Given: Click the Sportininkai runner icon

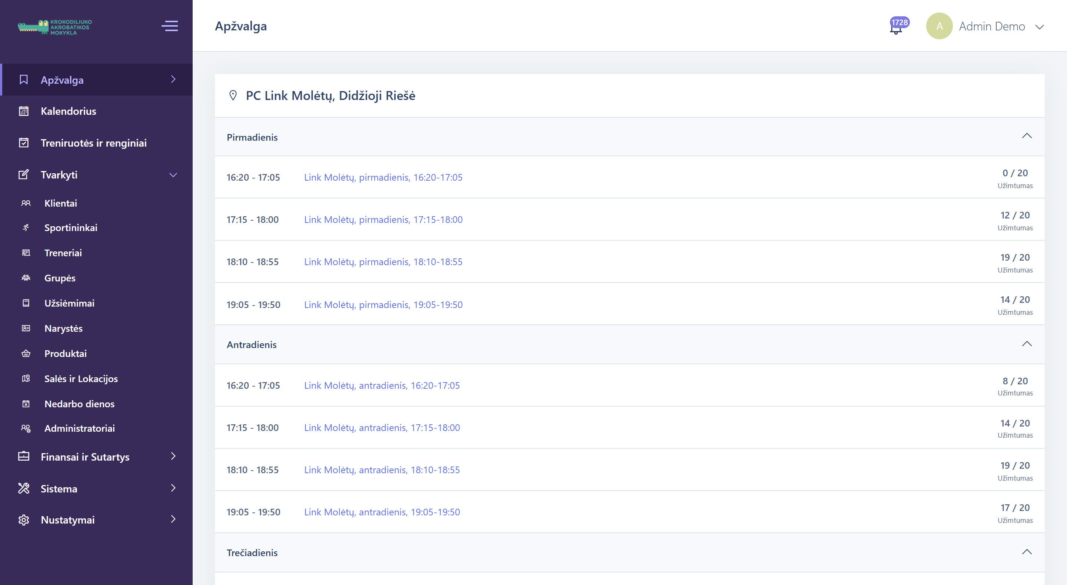Looking at the screenshot, I should (26, 228).
